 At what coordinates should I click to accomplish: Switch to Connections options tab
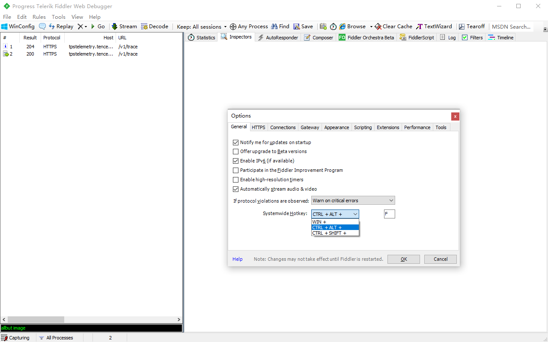[x=283, y=127]
